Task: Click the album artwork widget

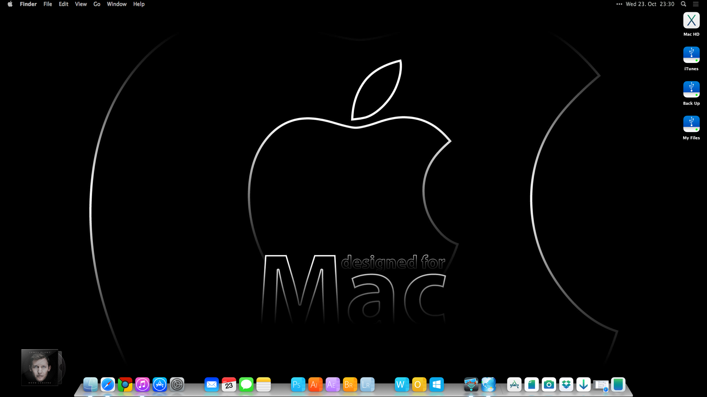Action: click(40, 368)
